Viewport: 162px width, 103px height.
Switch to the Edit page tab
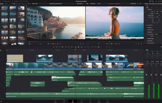(x=73, y=101)
